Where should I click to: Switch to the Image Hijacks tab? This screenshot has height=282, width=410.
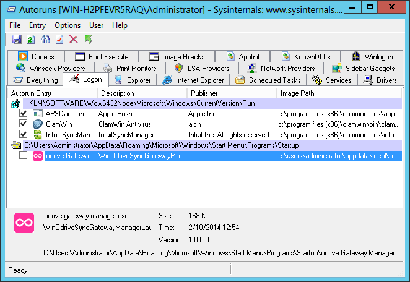(177, 56)
